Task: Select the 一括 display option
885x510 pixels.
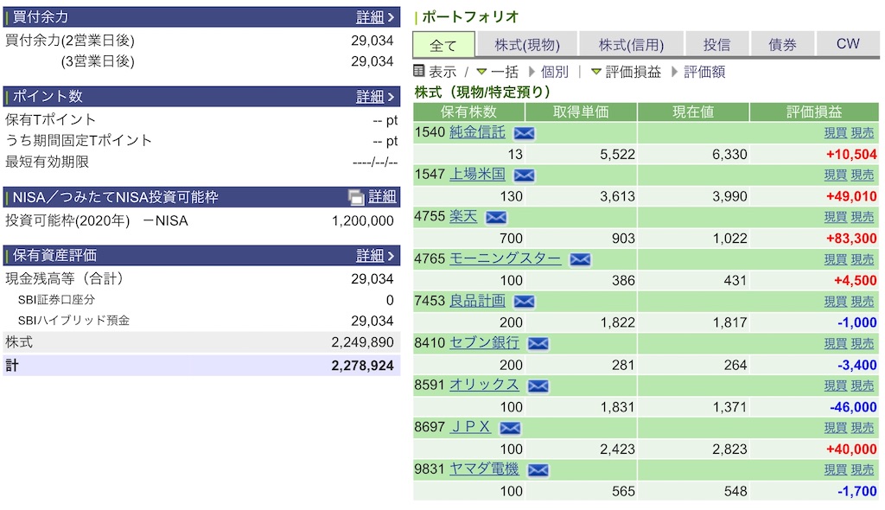Action: click(497, 72)
